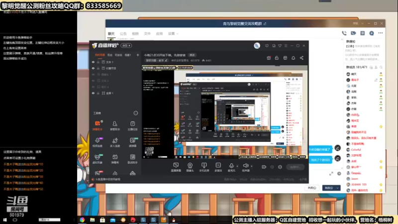Click the notification bell icon in streaming app
Screen dimensions: 398x224
(x=293, y=58)
